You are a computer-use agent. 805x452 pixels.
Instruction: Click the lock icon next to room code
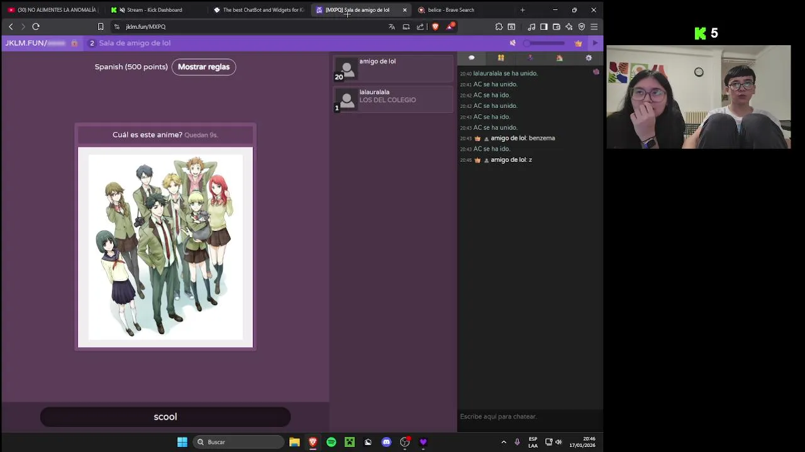pyautogui.click(x=74, y=43)
